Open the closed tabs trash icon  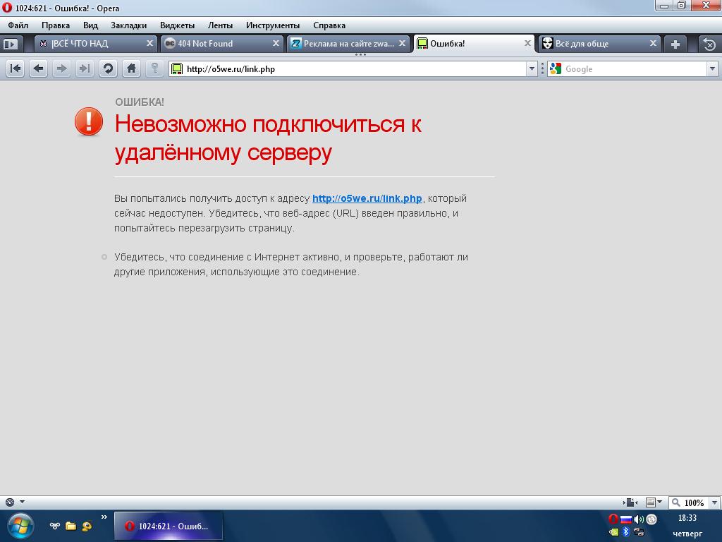click(x=709, y=44)
